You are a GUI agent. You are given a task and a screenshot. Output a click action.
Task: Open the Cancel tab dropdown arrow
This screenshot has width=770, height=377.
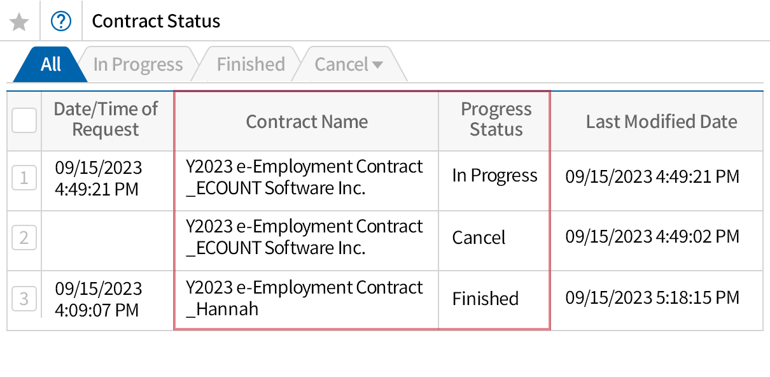tap(377, 64)
